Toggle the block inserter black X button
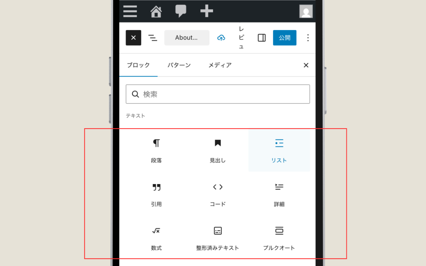This screenshot has height=266, width=426. click(133, 38)
